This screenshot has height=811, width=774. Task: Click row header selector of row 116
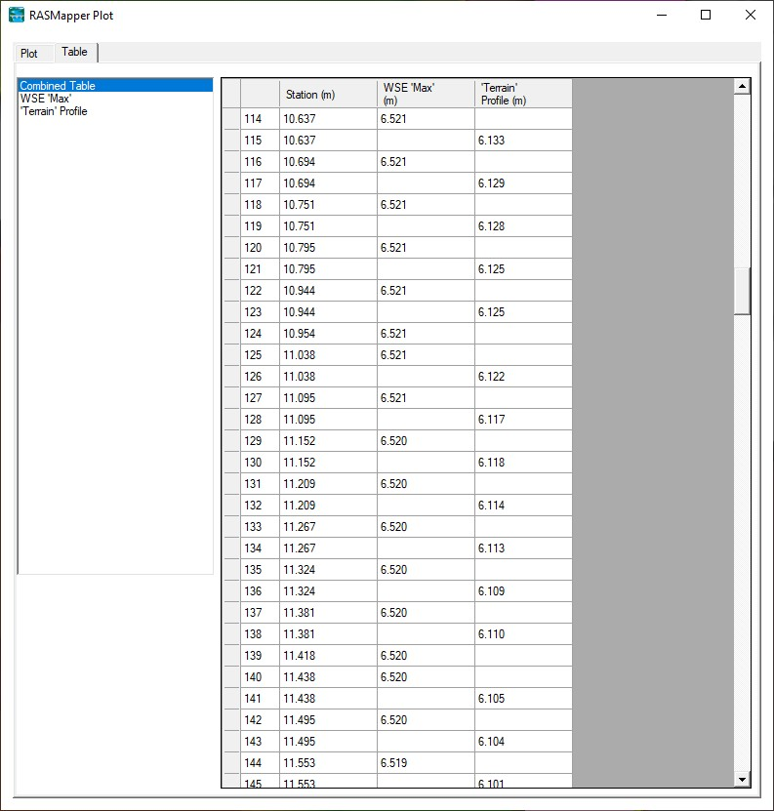click(x=231, y=162)
